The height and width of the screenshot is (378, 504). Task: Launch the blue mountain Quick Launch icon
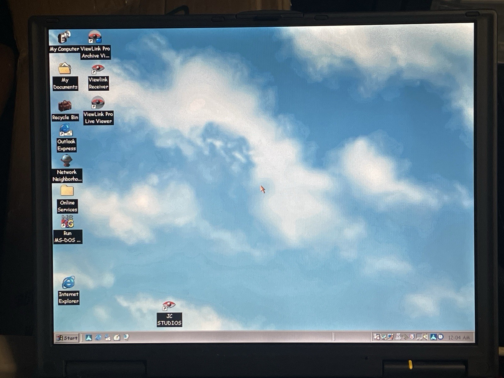89,338
